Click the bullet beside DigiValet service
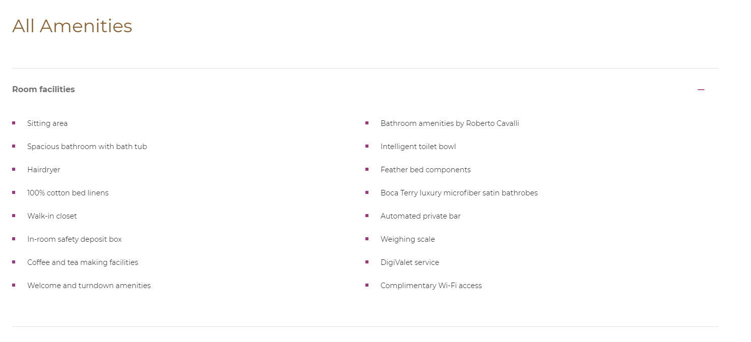Viewport: 751px width, 342px height. 367,262
